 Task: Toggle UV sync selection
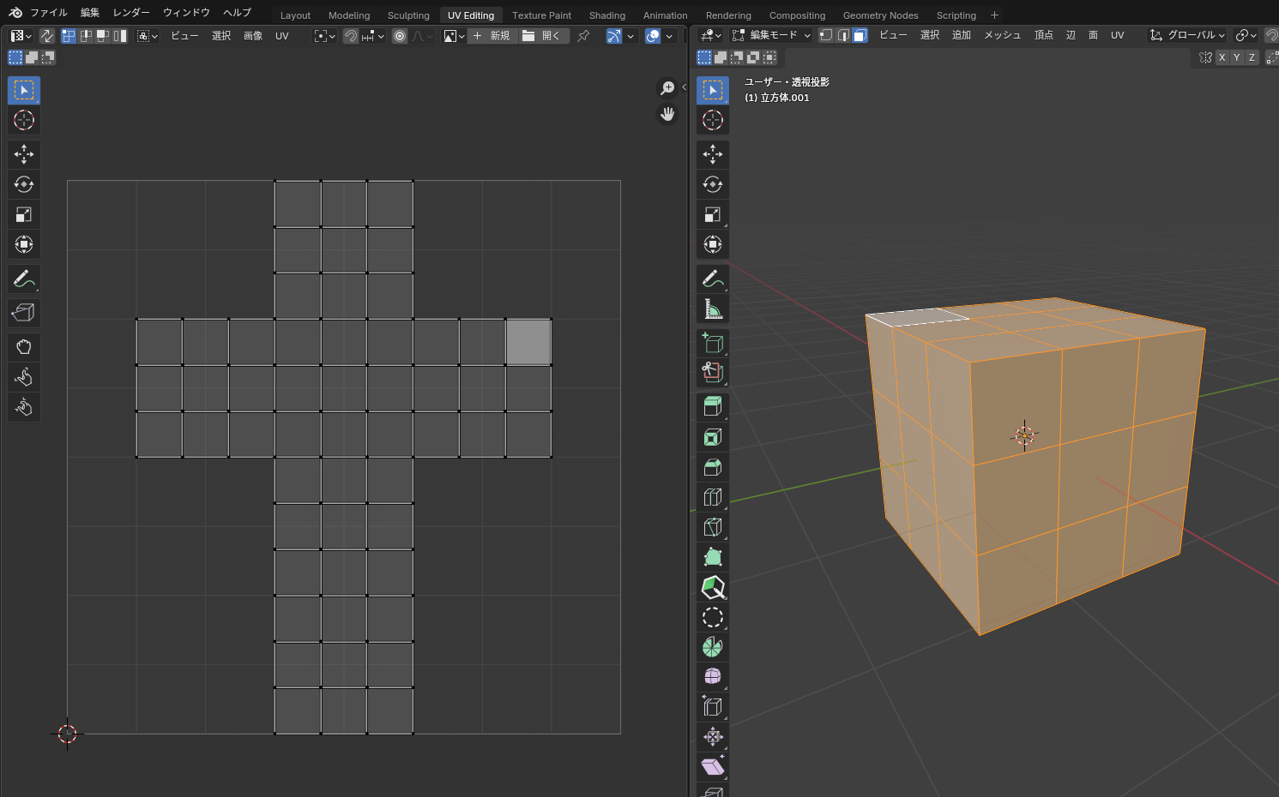point(47,36)
